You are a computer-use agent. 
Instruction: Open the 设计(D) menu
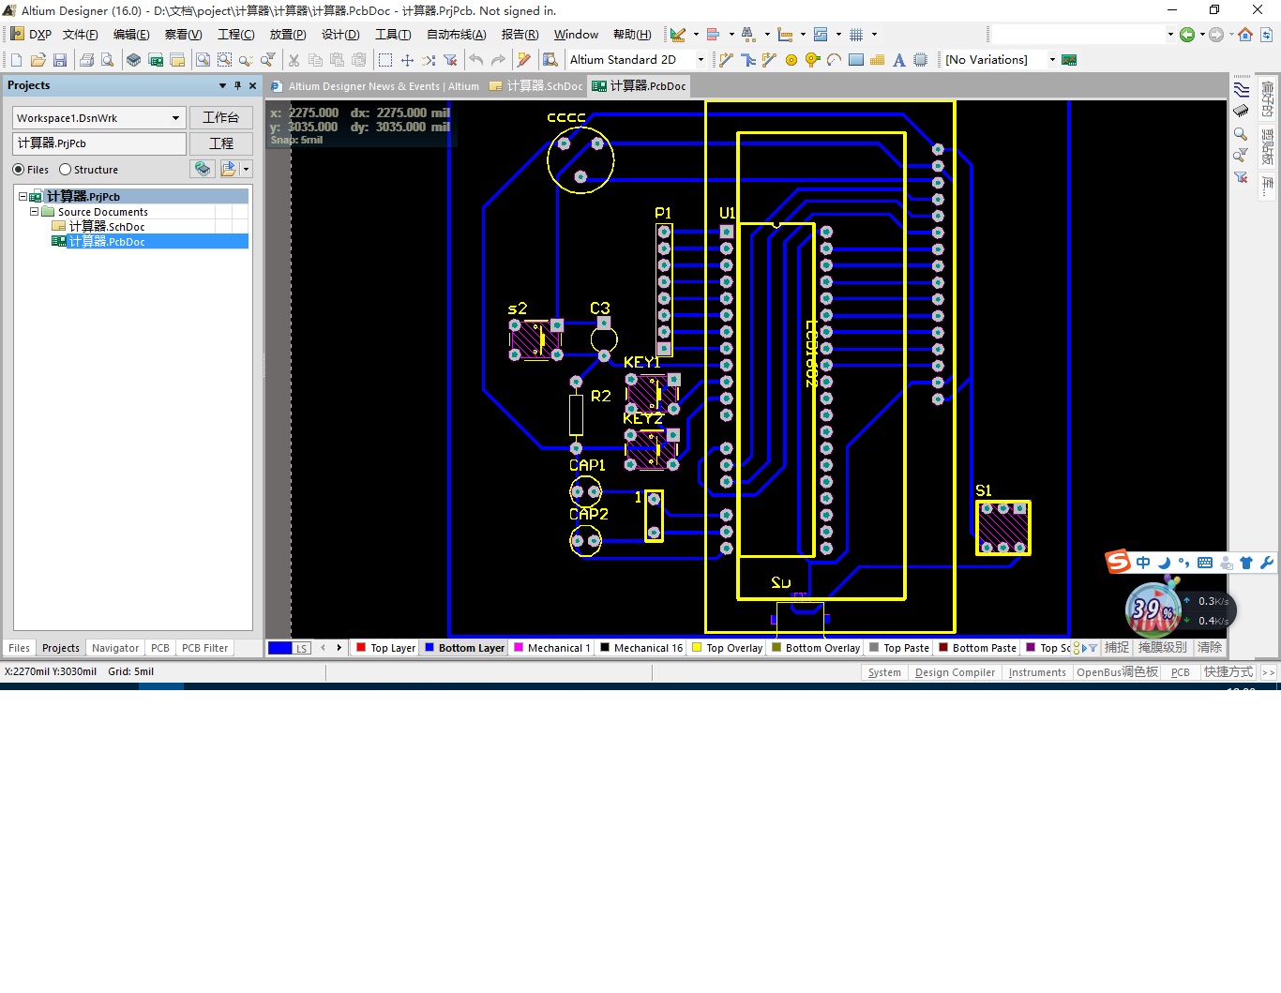[340, 35]
